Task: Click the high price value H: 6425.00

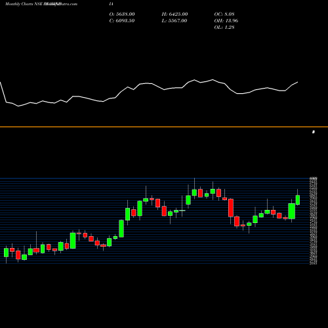Action: tap(174, 14)
